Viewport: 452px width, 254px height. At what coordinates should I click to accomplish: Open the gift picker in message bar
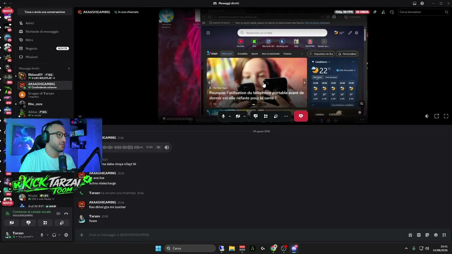pyautogui.click(x=410, y=235)
